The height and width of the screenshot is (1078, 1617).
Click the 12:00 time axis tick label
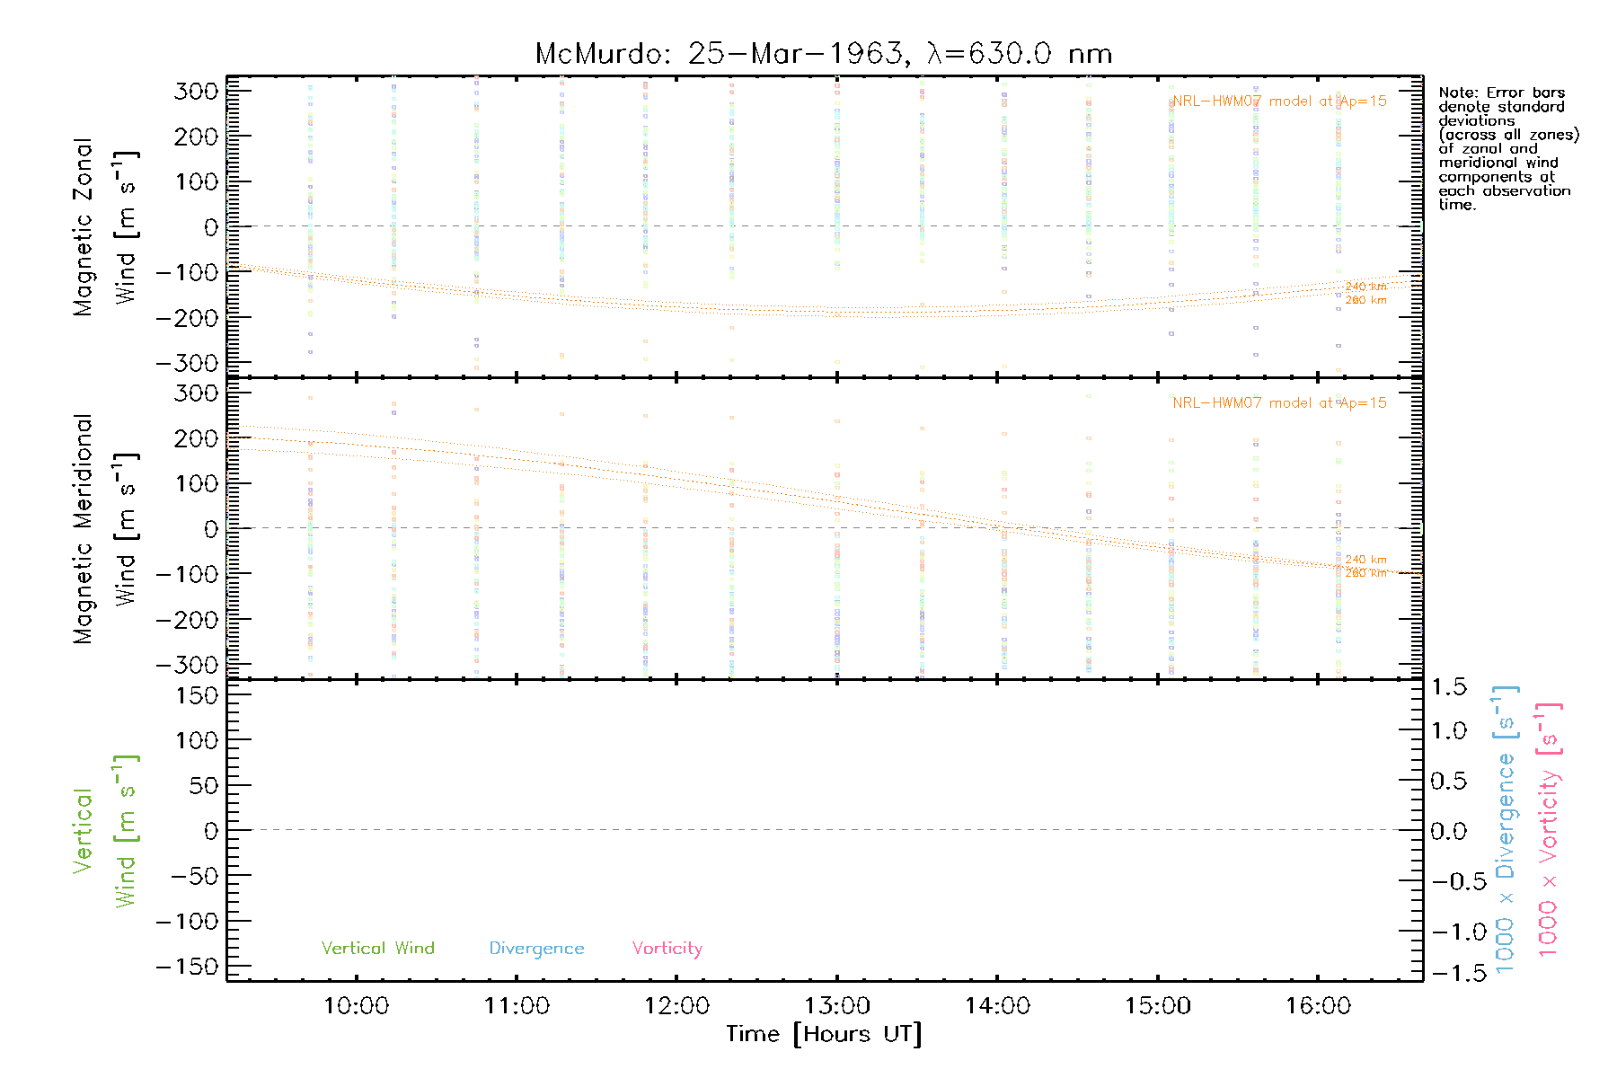coord(676,1006)
